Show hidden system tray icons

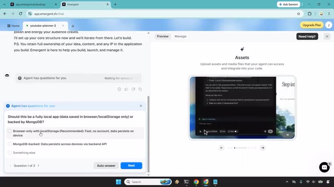click(x=287, y=182)
